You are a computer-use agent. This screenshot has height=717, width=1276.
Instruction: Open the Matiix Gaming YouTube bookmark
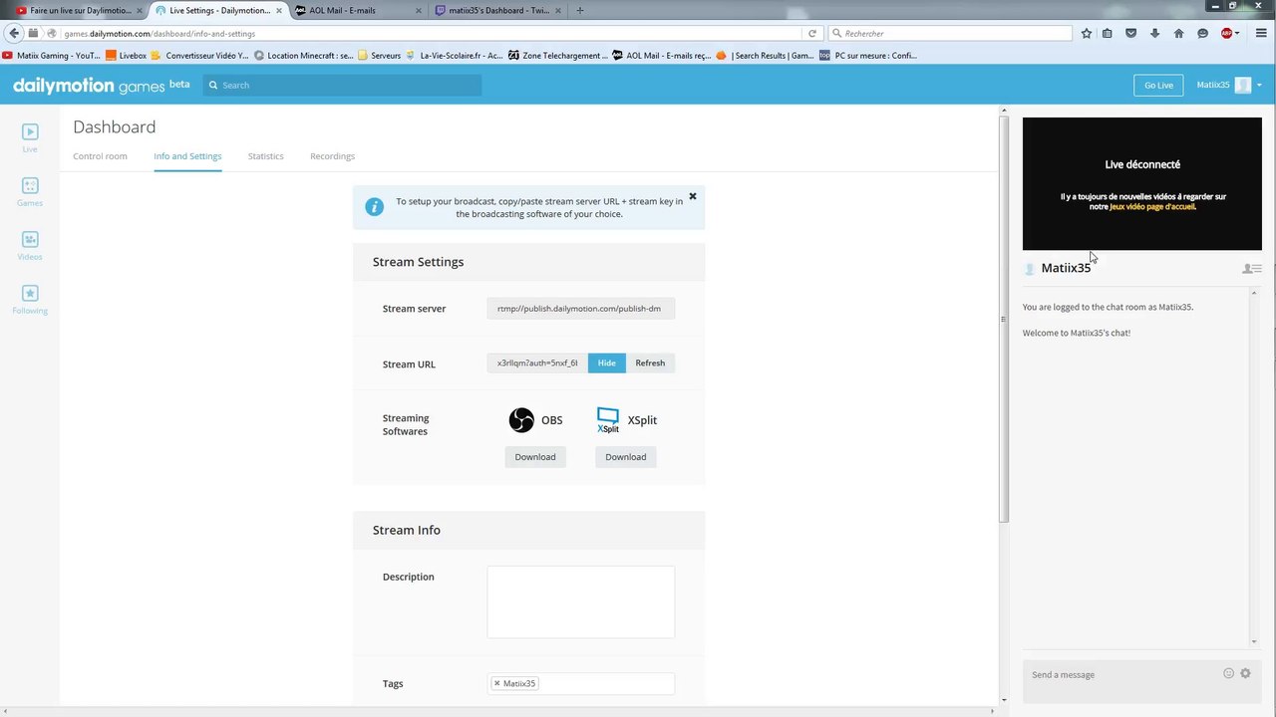point(52,56)
